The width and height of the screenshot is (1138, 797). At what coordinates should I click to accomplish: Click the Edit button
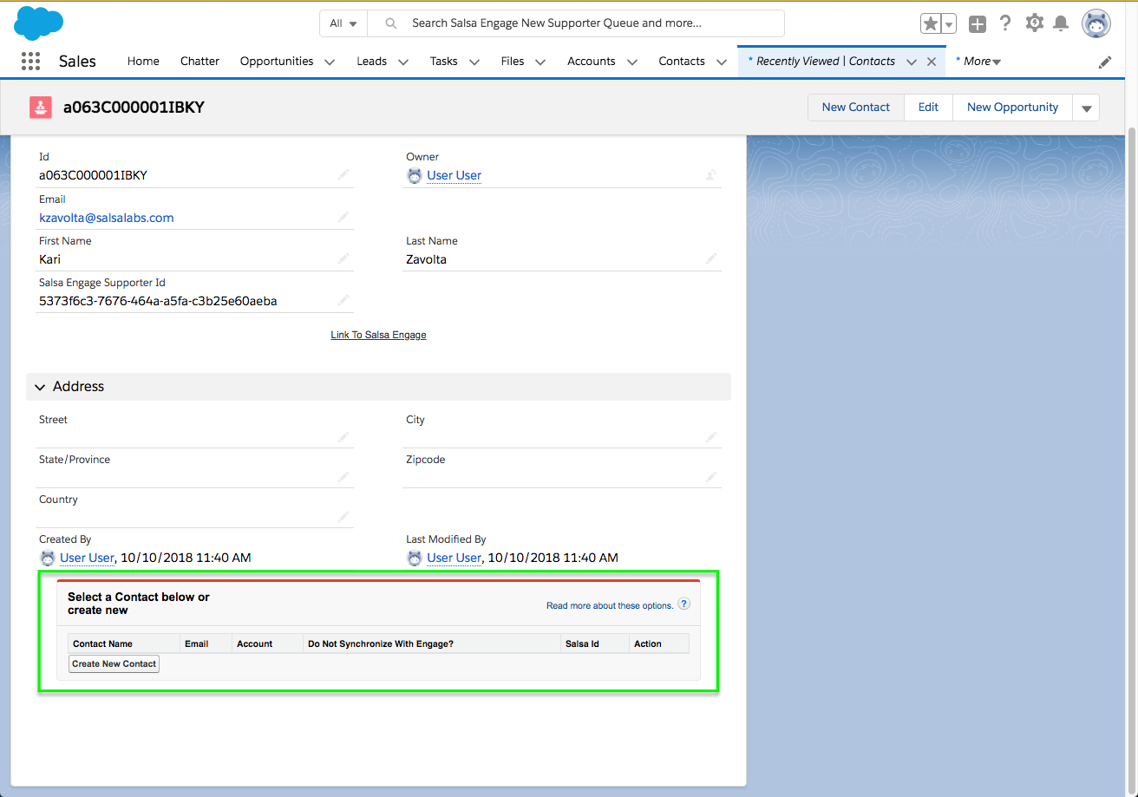pos(928,108)
